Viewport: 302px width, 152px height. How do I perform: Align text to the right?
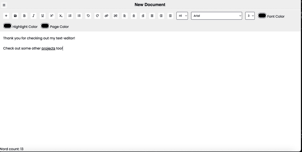point(143,16)
